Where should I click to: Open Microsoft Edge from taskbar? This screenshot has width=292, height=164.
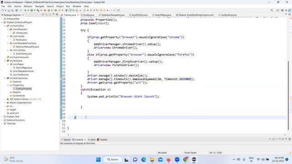coord(144,159)
